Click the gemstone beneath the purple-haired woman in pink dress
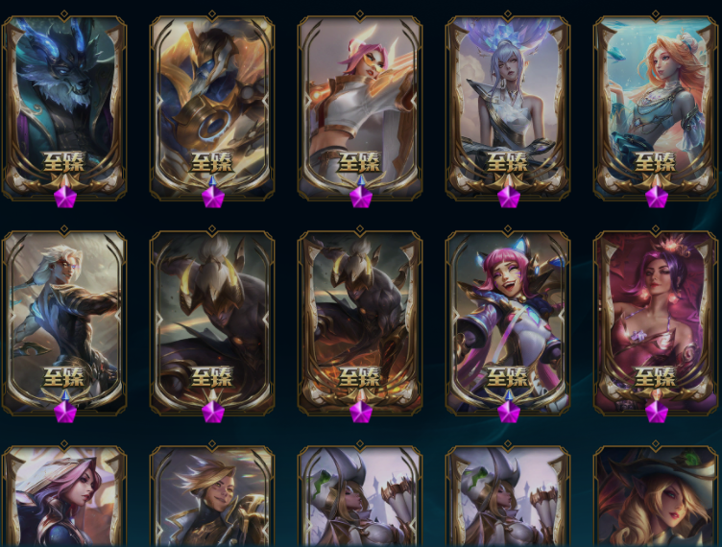The image size is (722, 547). pyautogui.click(x=656, y=412)
